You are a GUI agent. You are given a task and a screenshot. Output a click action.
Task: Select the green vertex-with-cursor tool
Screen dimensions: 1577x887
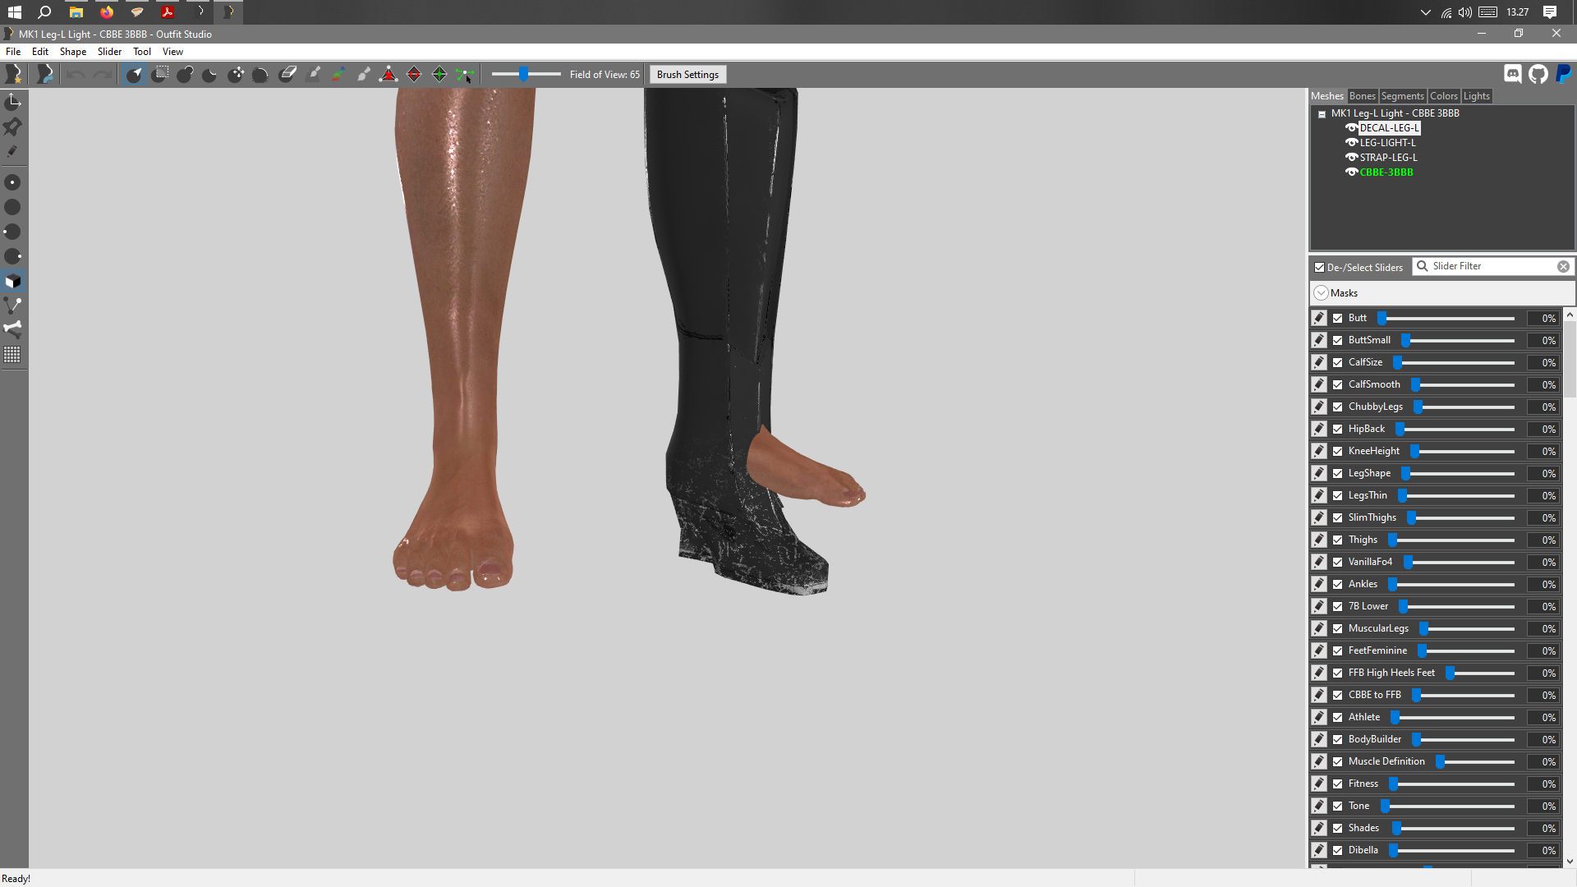[x=465, y=75]
